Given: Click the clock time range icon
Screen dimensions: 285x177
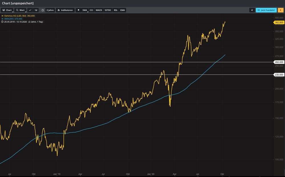Looking at the screenshot, I should [x=43, y=10].
